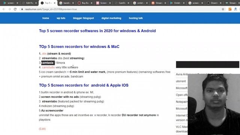Close the 'Buy Ba' tab

point(91,3)
